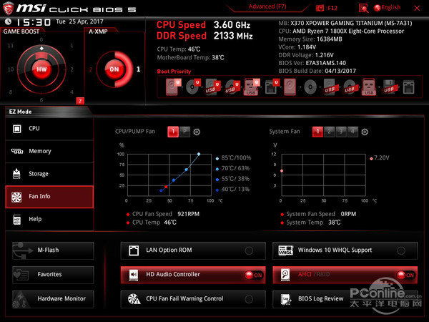Select the UEFI hard disk boot device icon
Screen dimensions: 429x322
[174, 87]
